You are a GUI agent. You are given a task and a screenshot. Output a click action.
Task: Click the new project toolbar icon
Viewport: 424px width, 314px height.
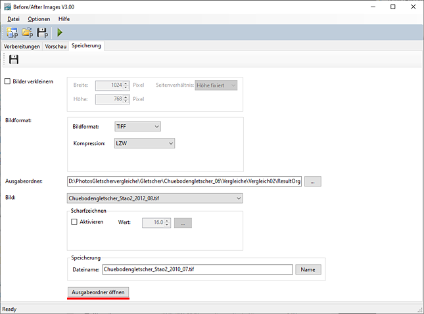(x=12, y=32)
